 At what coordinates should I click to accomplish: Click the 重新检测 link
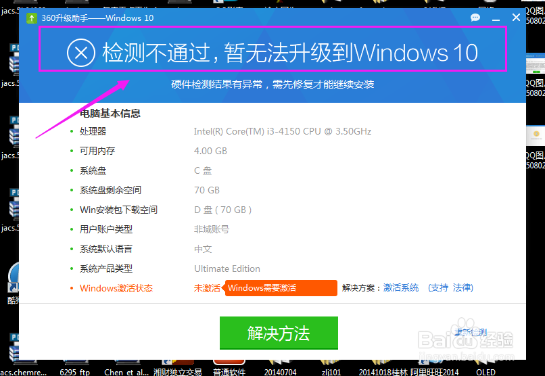coord(471,332)
